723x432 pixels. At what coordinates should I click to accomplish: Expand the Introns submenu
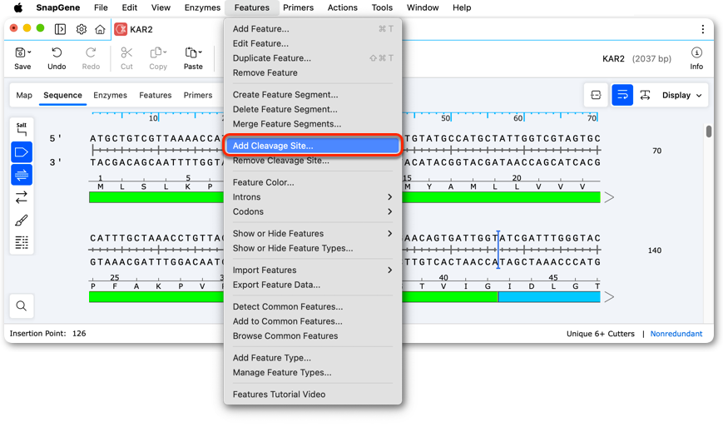[313, 197]
